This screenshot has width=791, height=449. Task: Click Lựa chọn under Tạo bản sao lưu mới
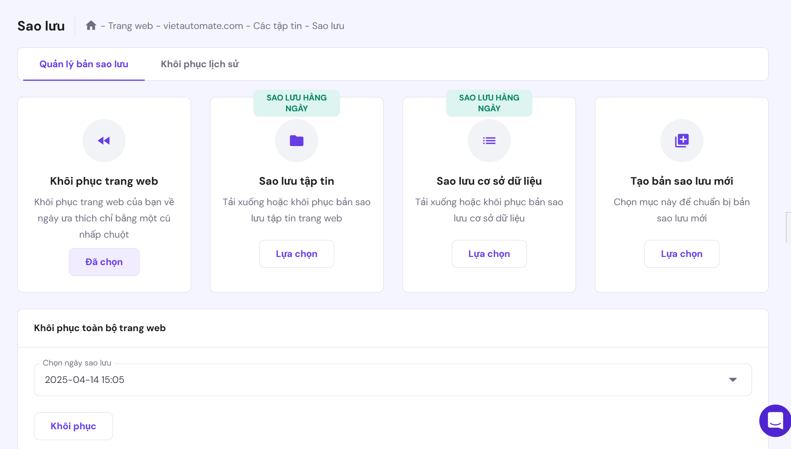pos(682,254)
